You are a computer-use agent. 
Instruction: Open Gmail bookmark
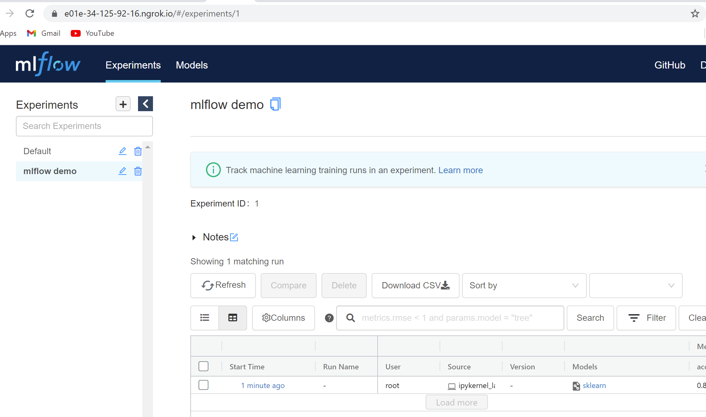(x=44, y=33)
